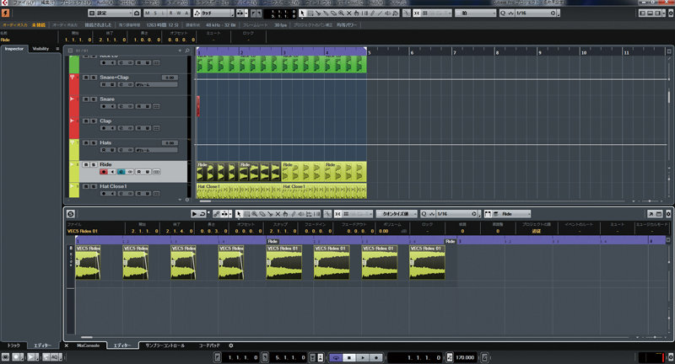Open the lower zone setup gear icon

pos(230,345)
